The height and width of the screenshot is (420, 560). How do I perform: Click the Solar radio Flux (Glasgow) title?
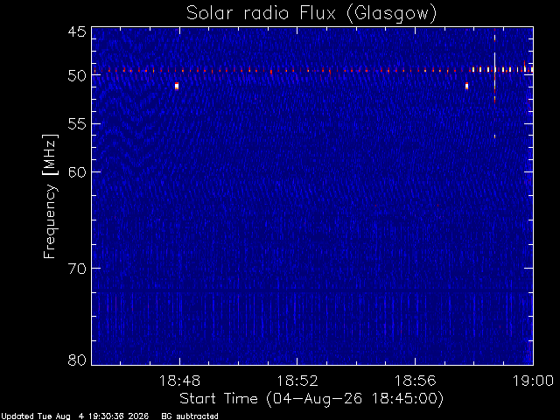(x=311, y=14)
